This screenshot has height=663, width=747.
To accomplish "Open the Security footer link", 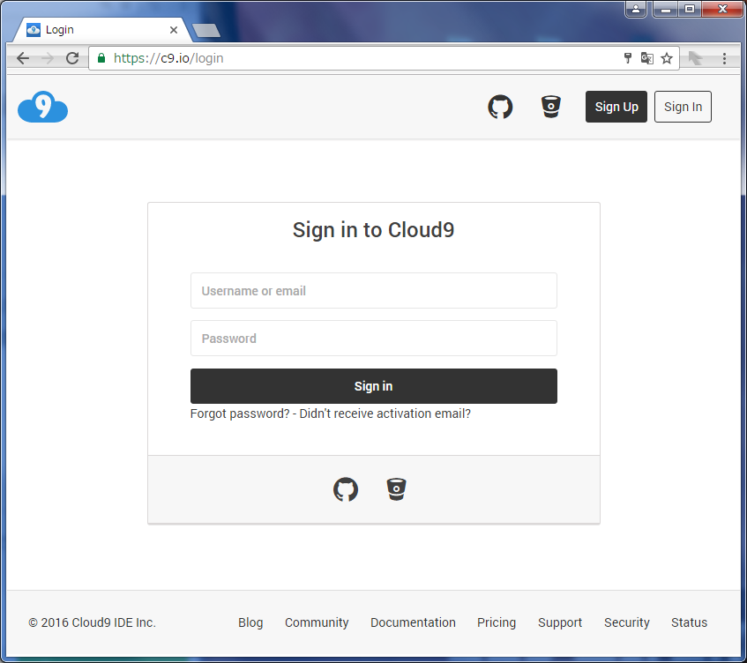I will 626,622.
